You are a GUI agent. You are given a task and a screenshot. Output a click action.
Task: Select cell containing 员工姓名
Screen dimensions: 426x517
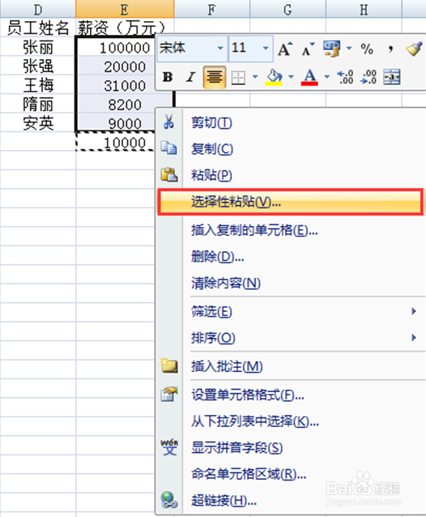point(38,28)
